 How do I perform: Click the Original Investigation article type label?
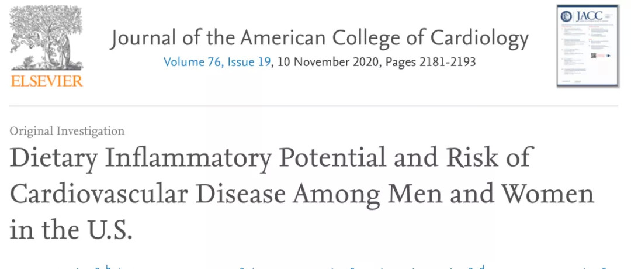coord(67,131)
